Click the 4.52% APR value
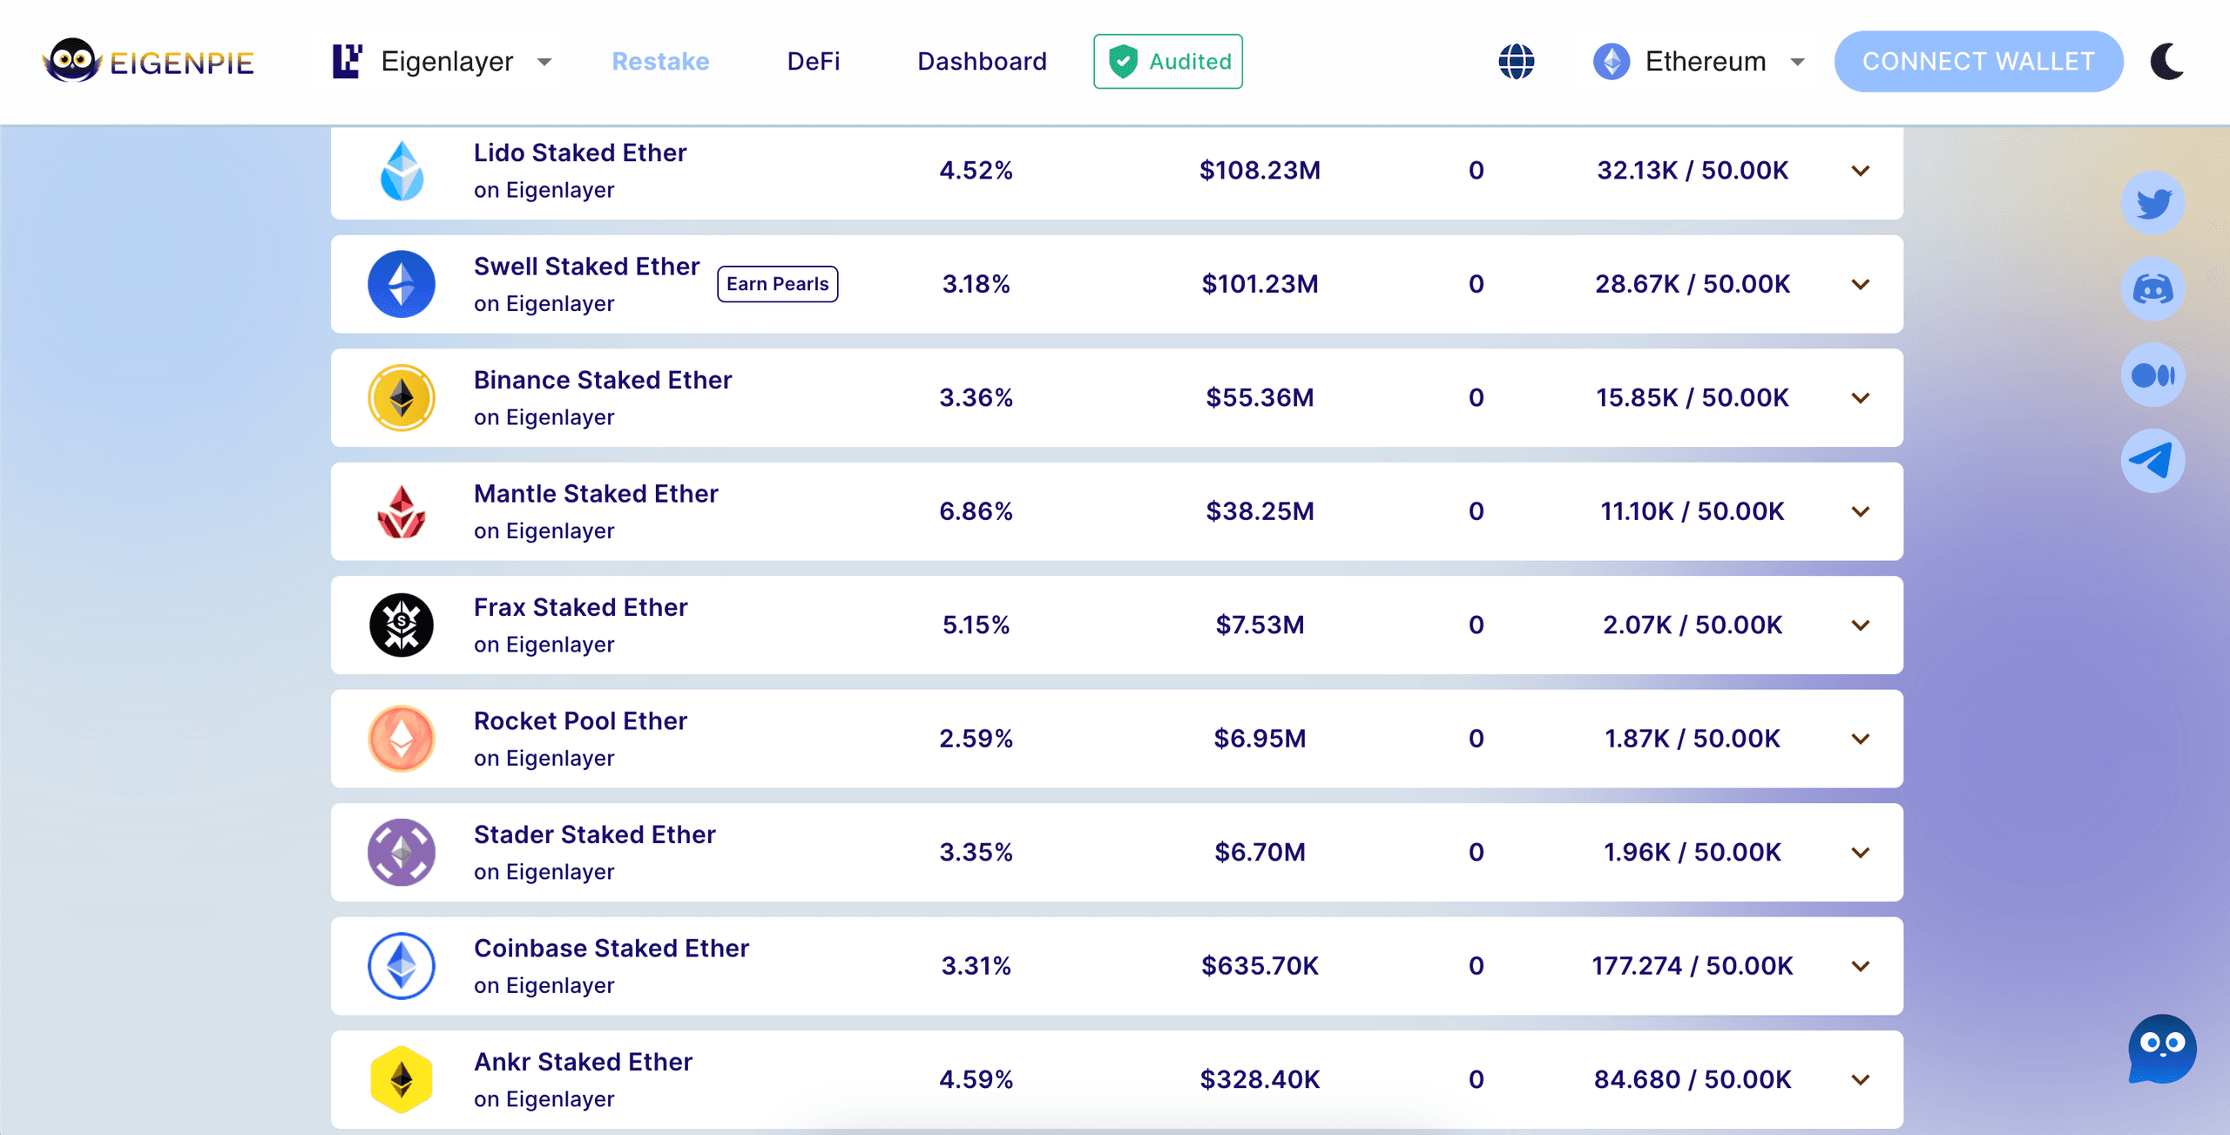2230x1135 pixels. coord(976,171)
